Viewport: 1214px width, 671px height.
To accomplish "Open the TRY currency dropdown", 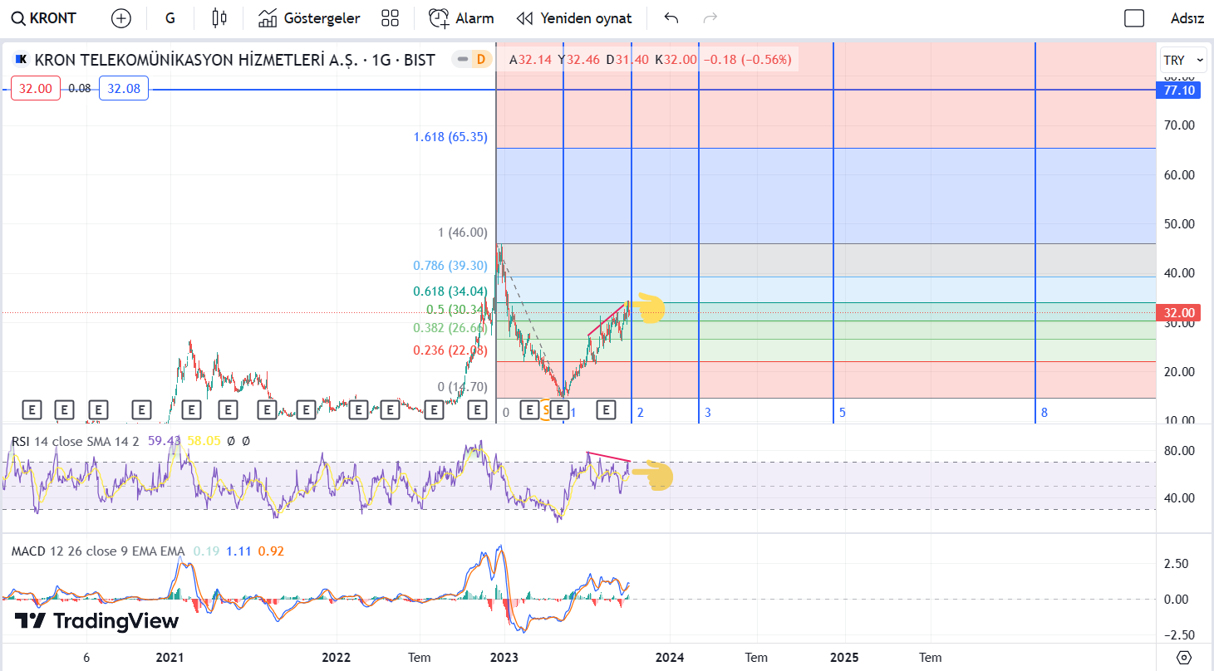I will pyautogui.click(x=1183, y=60).
